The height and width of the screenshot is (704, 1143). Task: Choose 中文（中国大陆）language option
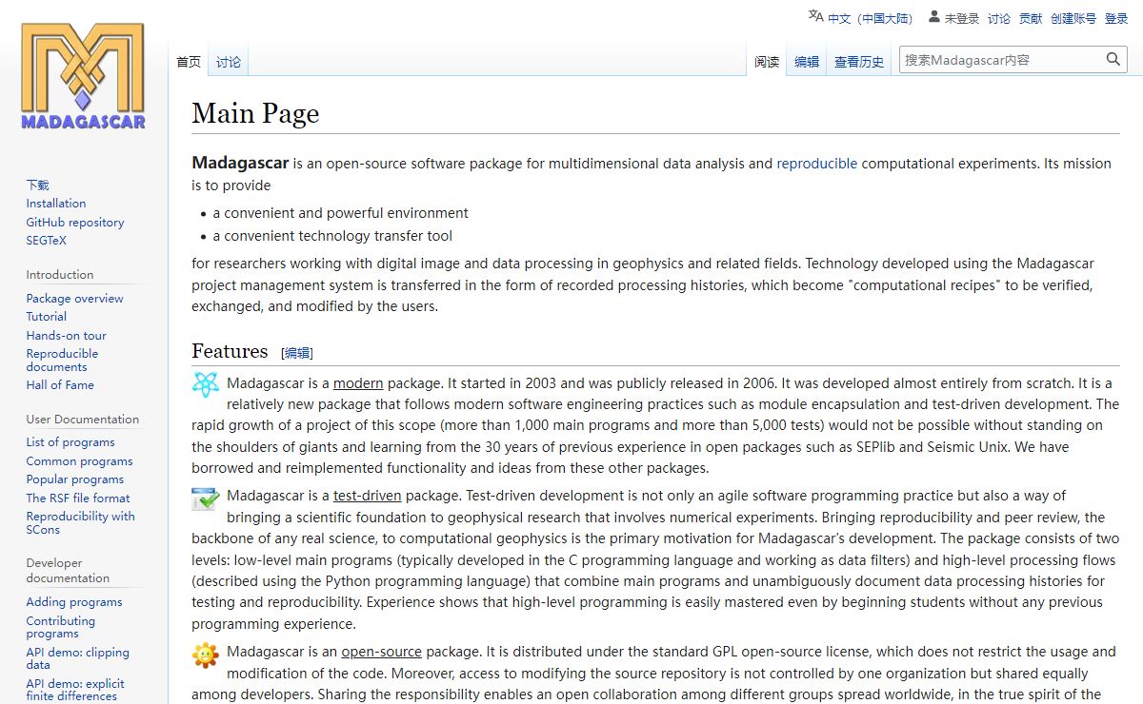coord(871,18)
